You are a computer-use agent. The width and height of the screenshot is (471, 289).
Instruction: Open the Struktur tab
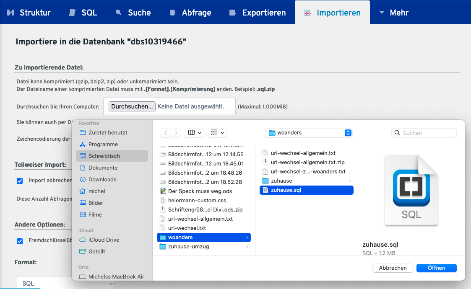29,13
